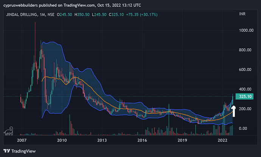The image size is (261, 157).
Task: Select the 2022 label on time axis
Action: point(222,140)
